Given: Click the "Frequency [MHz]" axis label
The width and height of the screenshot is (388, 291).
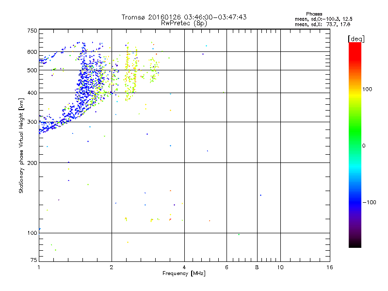Looking at the screenshot, I should [x=184, y=274].
